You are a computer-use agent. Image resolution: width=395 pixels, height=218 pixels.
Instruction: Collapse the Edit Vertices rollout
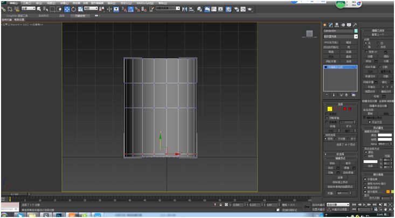341,158
